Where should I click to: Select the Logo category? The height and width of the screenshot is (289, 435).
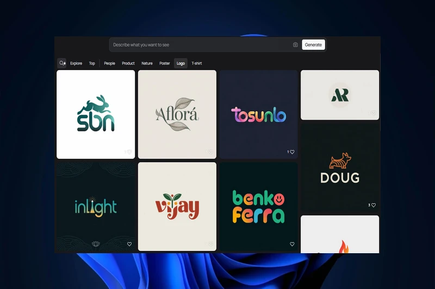tap(181, 63)
